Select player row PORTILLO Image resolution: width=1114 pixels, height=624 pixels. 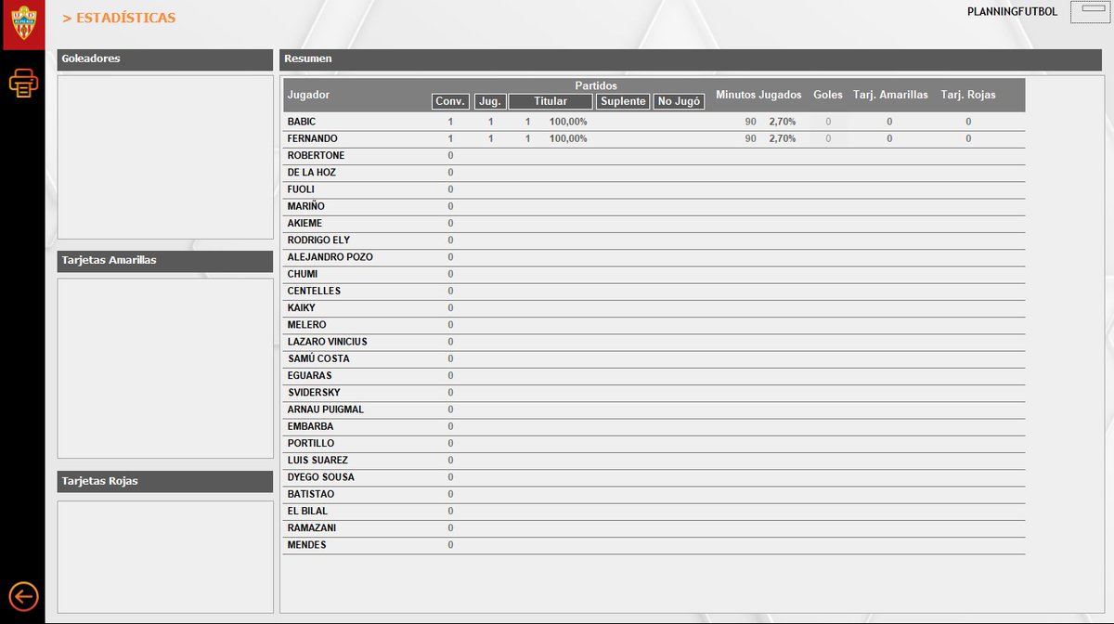tap(654, 444)
